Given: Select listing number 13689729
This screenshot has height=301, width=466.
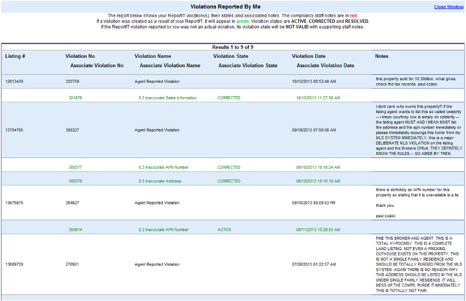Looking at the screenshot, I should (14, 264).
